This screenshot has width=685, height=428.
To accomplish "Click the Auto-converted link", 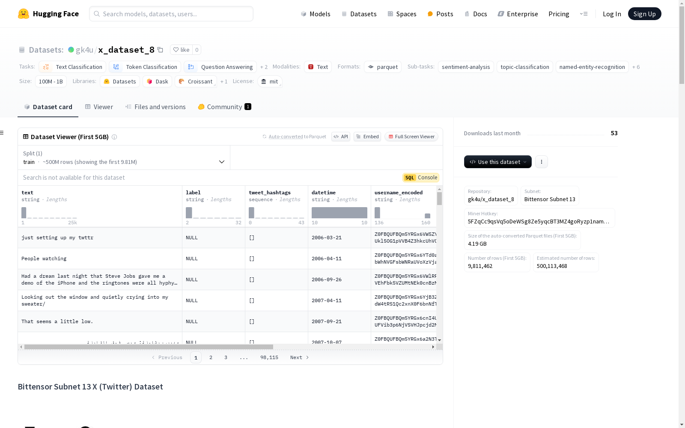I will point(286,137).
